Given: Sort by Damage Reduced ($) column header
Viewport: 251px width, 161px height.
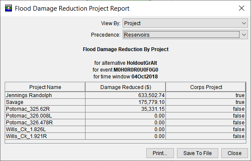Looking at the screenshot, I should point(125,87).
